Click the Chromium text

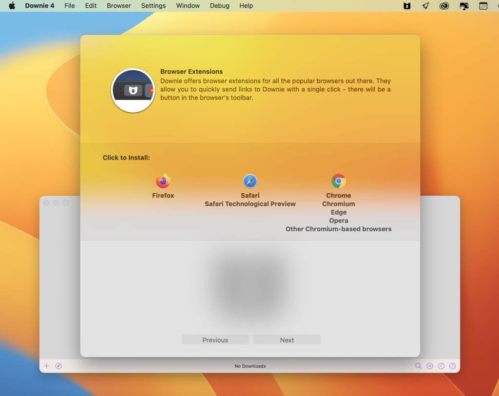click(339, 203)
